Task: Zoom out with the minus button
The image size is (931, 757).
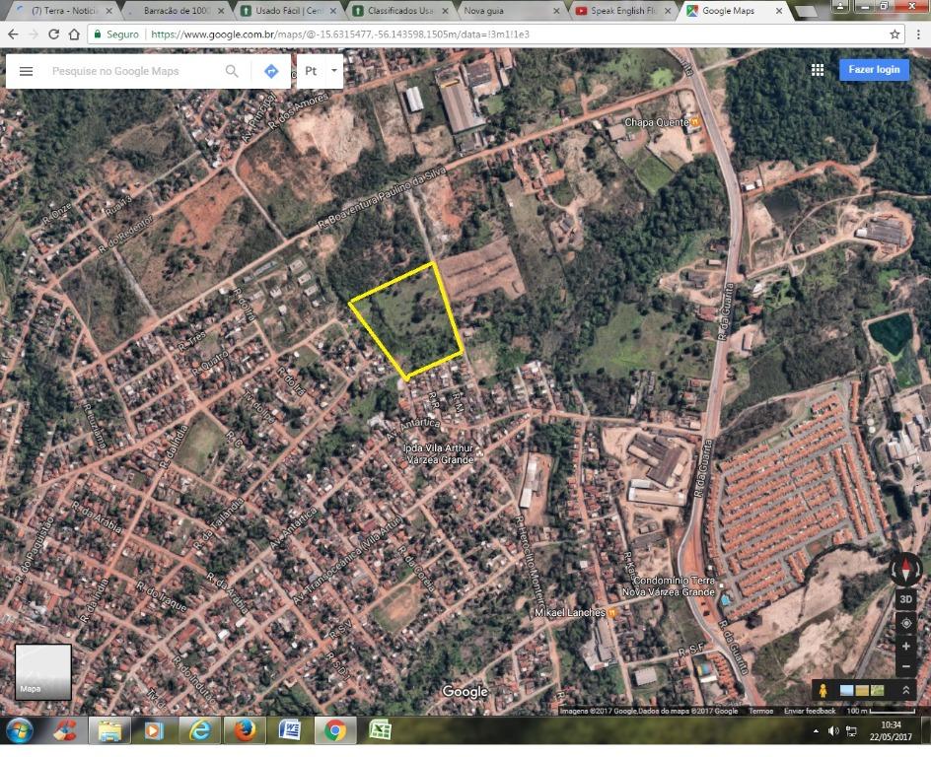Action: tap(906, 666)
